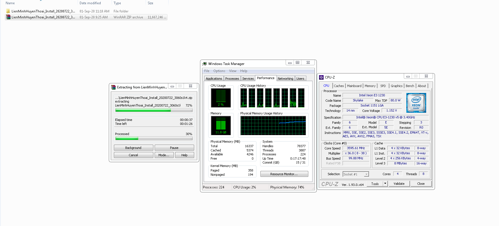
Task: Click the Tools button in CPU-Z
Action: click(375, 184)
